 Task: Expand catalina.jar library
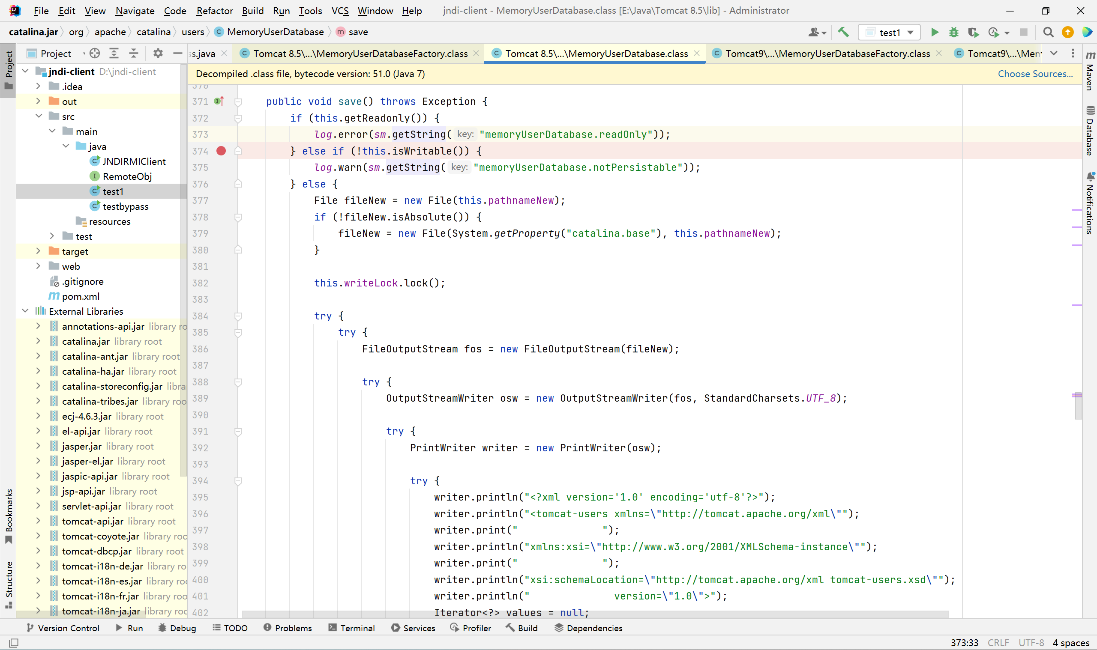pos(38,341)
